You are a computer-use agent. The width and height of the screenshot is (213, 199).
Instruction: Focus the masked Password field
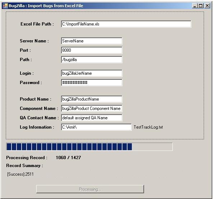click(x=92, y=83)
